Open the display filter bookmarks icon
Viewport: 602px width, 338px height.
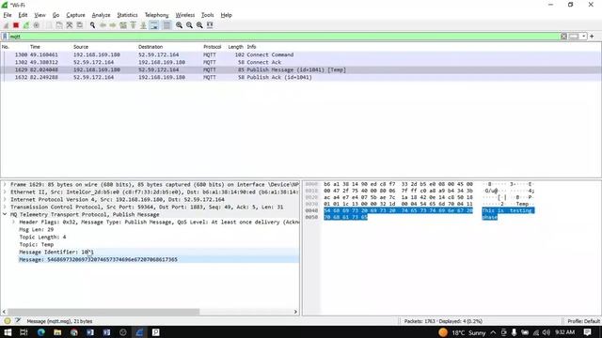pyautogui.click(x=5, y=37)
